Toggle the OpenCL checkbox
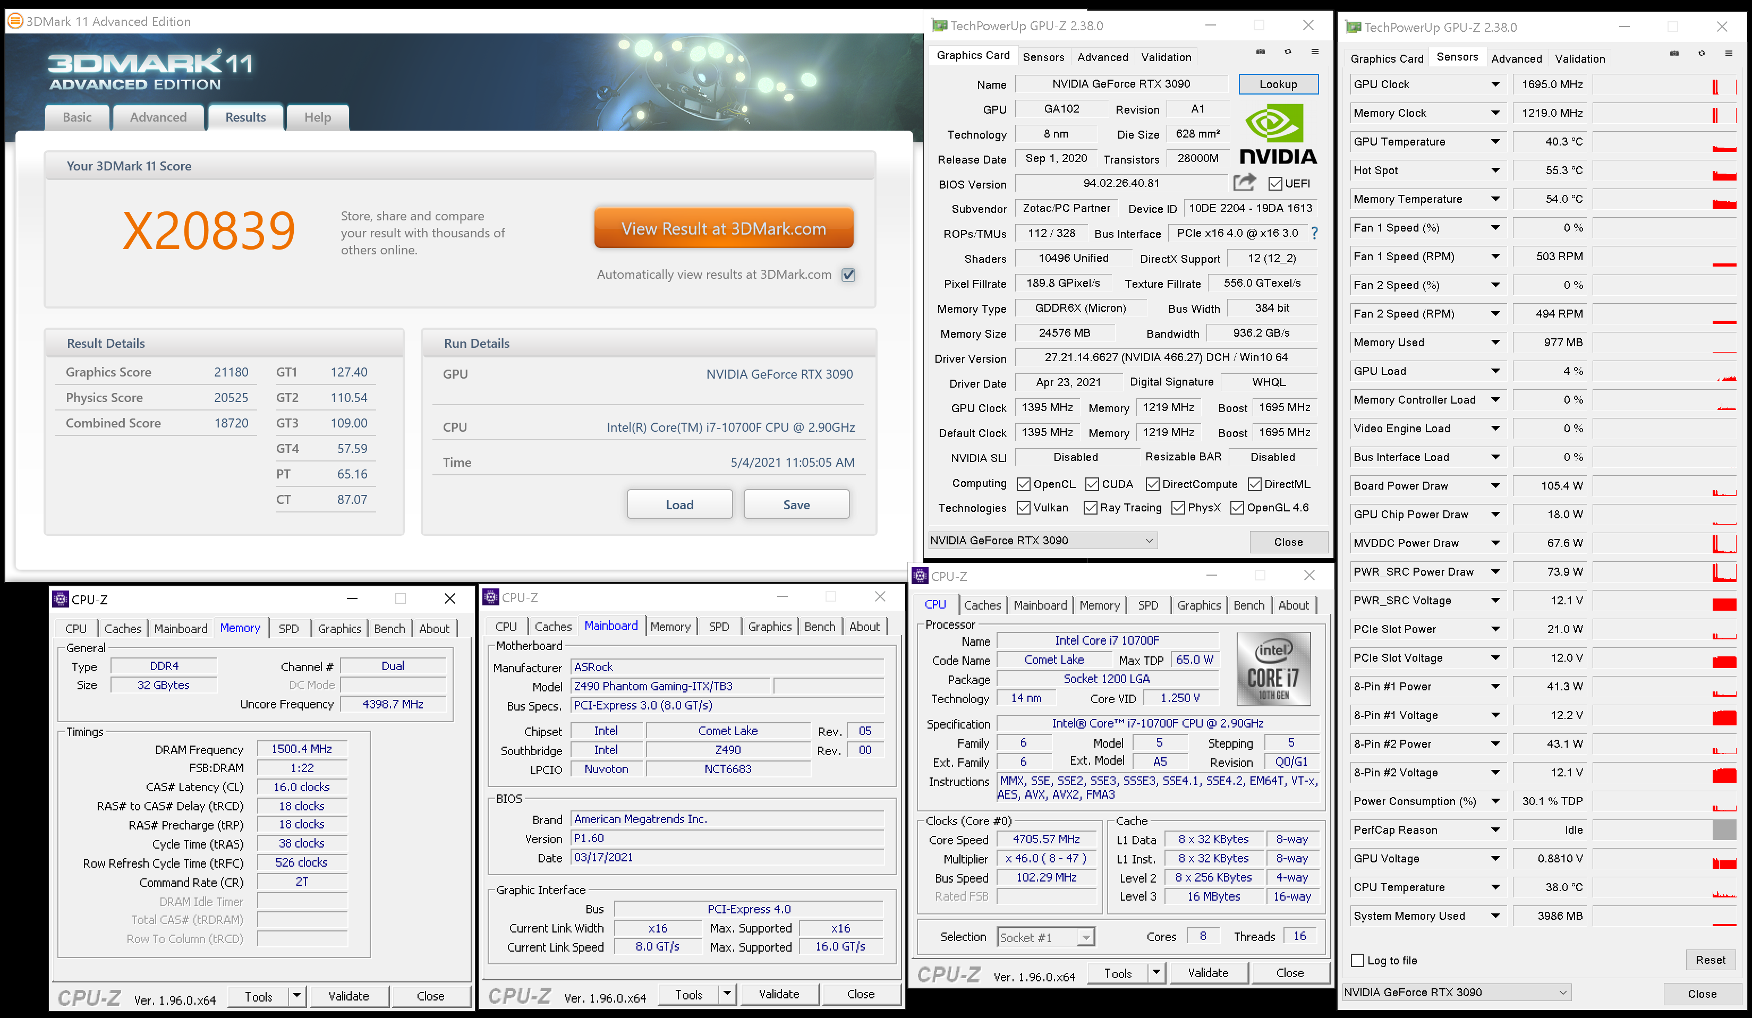Image resolution: width=1752 pixels, height=1018 pixels. pyautogui.click(x=1023, y=484)
